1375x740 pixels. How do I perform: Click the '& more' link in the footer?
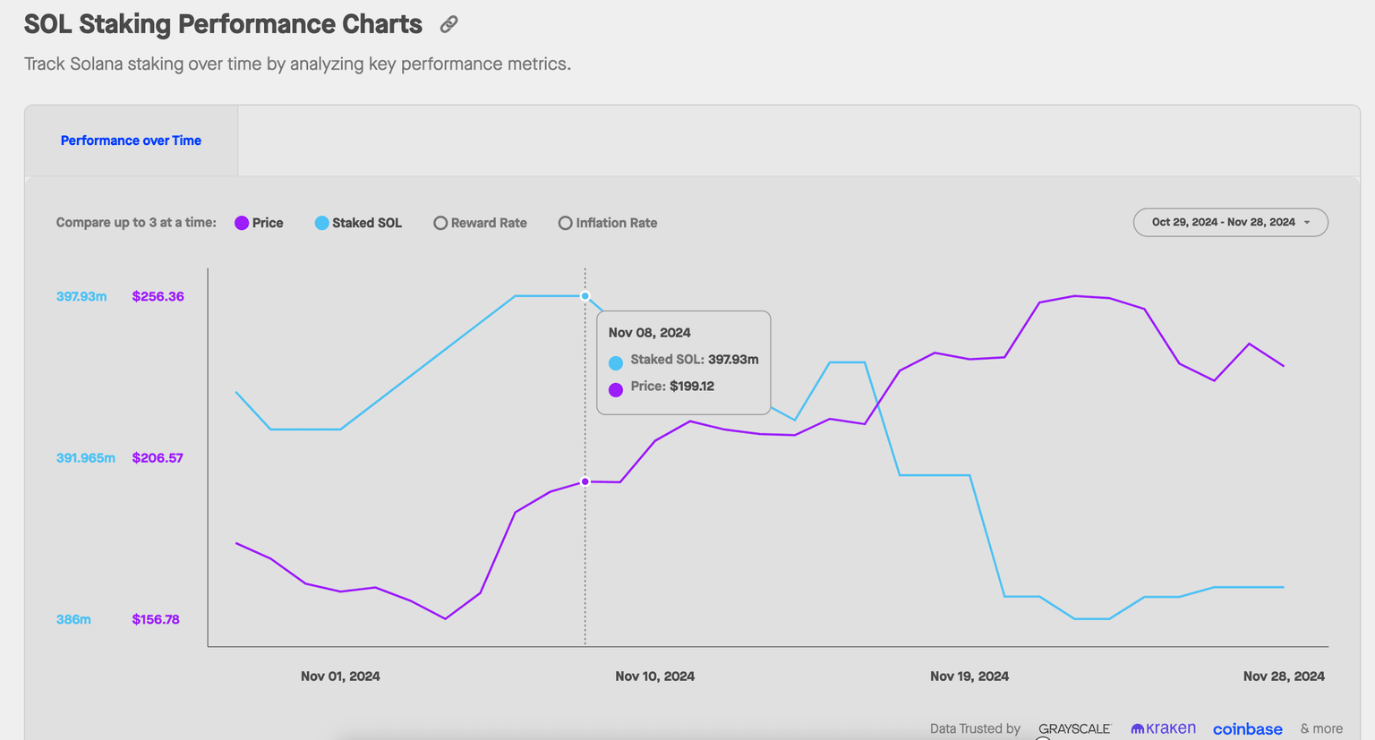point(1321,728)
